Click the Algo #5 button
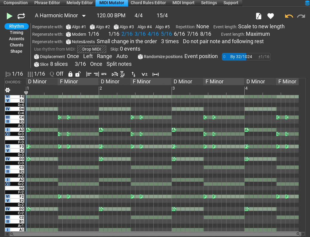 (163, 27)
